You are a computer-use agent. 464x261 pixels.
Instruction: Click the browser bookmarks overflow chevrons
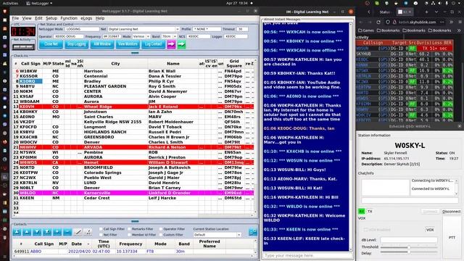coord(459,30)
